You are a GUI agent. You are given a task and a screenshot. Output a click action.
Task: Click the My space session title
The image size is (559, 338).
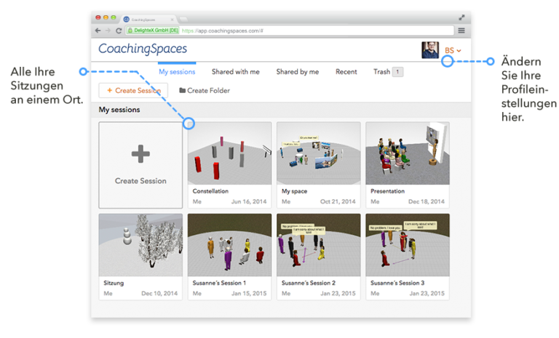(294, 191)
